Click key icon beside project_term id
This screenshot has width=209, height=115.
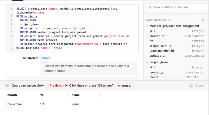pos(154,67)
